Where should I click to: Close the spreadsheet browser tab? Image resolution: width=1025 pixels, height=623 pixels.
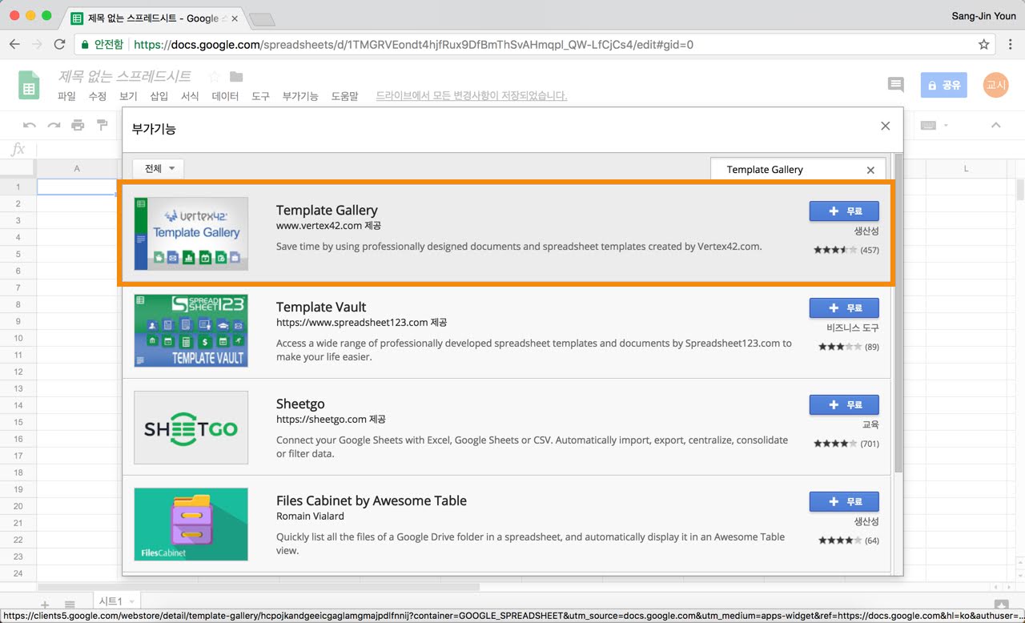tap(235, 18)
